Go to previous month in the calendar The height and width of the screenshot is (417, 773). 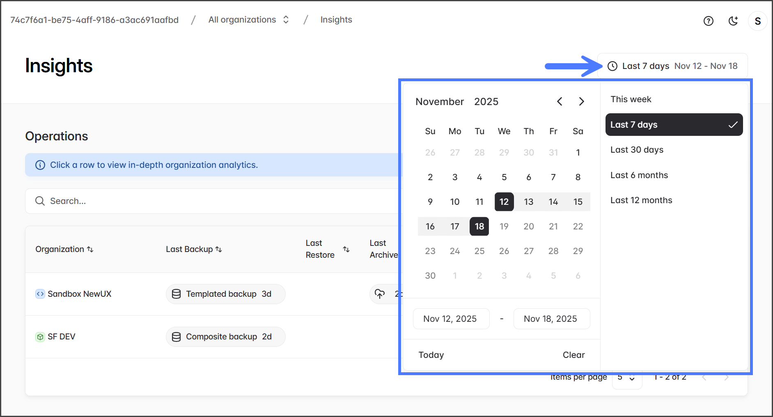(560, 101)
